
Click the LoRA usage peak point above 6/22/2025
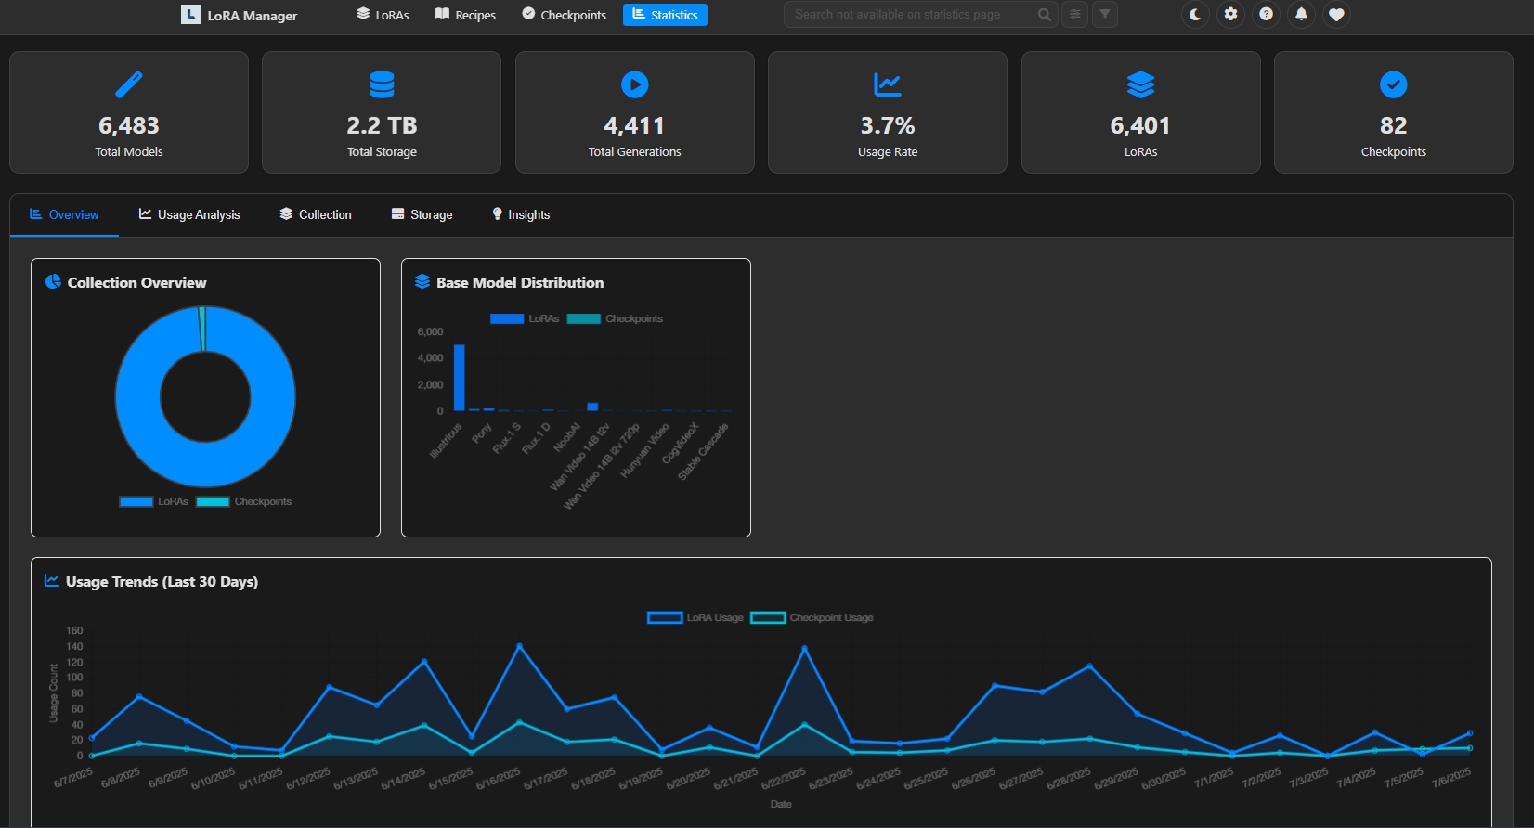[x=804, y=648]
